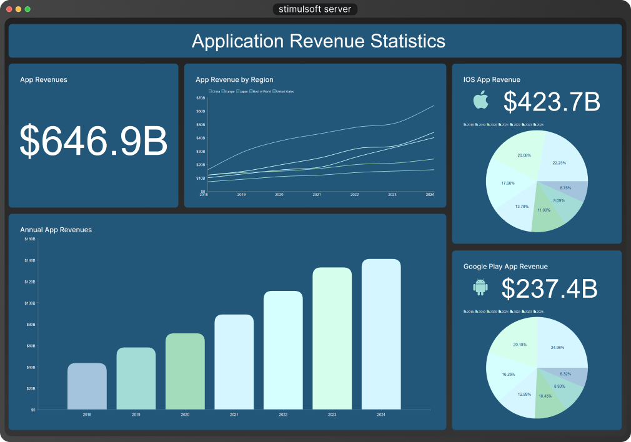Select the 22.23% slice in IOS pie chart
The height and width of the screenshot is (442, 631).
pyautogui.click(x=561, y=159)
